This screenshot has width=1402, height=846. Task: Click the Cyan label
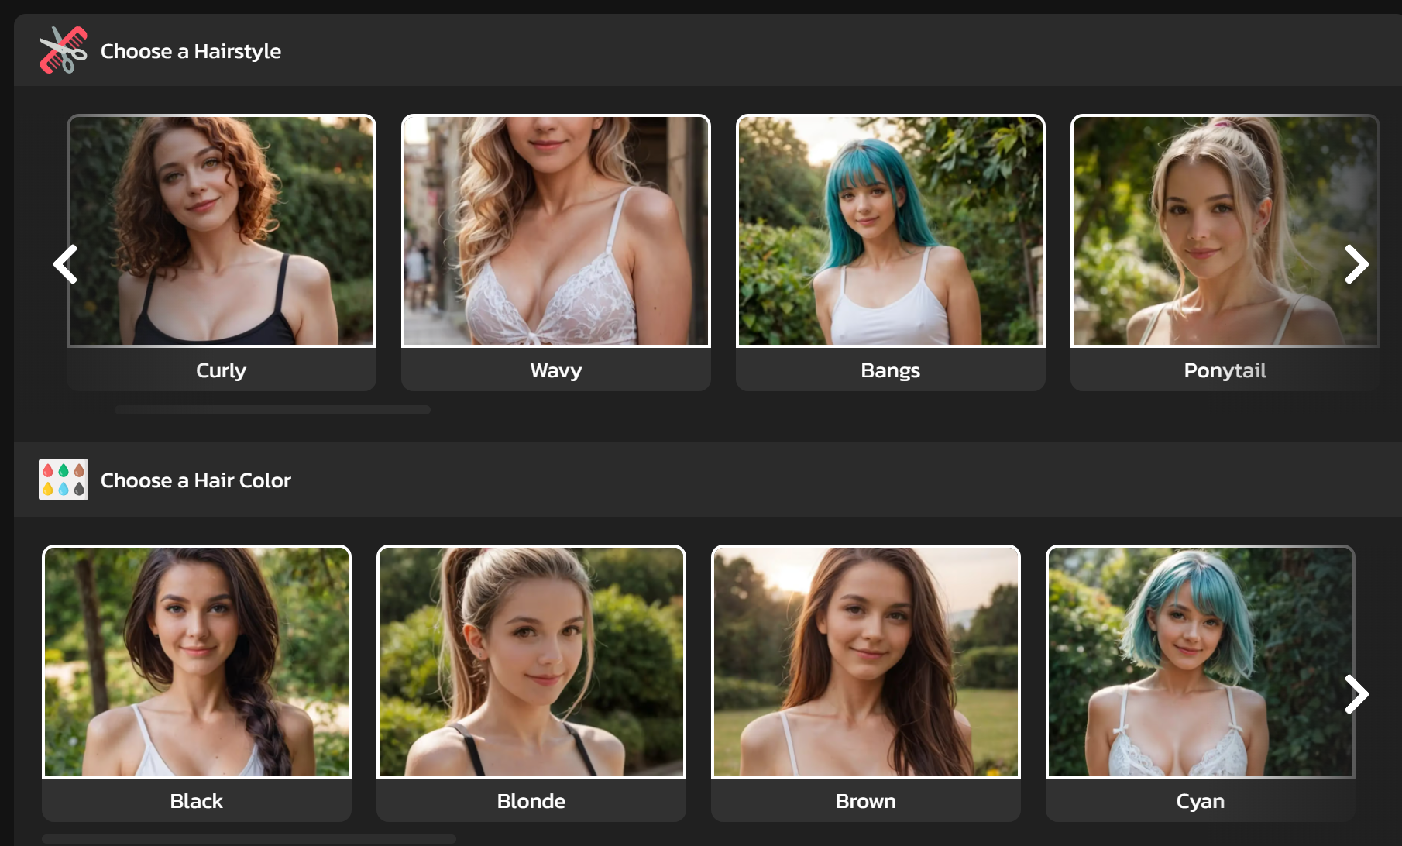coord(1201,801)
